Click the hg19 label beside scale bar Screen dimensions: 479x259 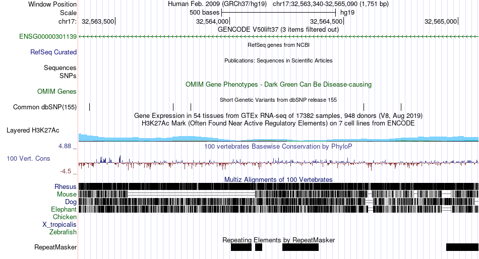[347, 13]
